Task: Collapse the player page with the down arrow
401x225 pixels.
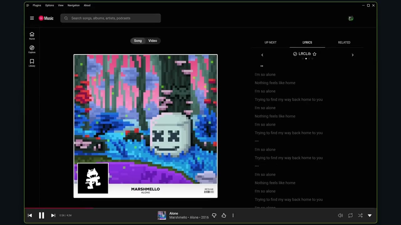Action: pyautogui.click(x=370, y=215)
